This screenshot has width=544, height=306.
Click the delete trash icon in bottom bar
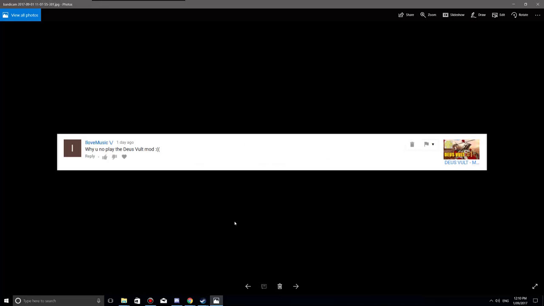pyautogui.click(x=280, y=286)
